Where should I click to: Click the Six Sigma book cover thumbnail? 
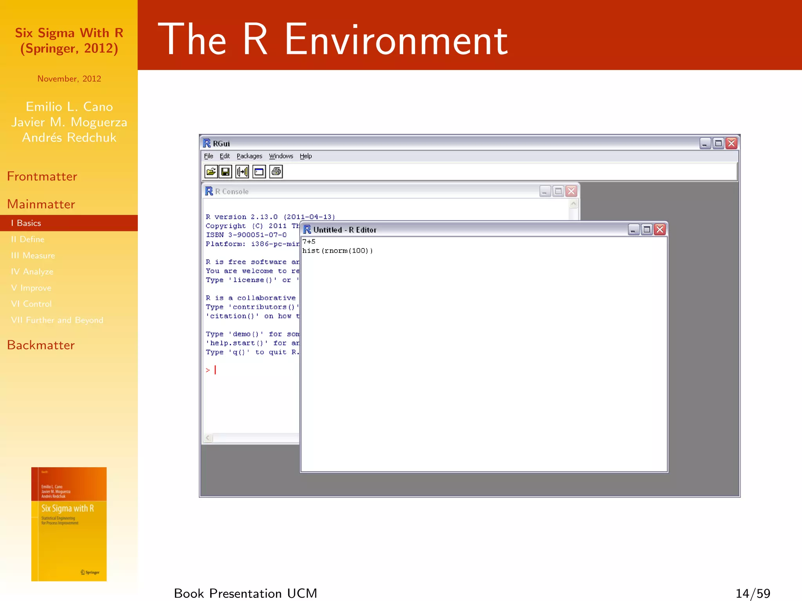[69, 524]
